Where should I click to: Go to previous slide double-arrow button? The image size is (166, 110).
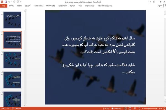[165, 100]
